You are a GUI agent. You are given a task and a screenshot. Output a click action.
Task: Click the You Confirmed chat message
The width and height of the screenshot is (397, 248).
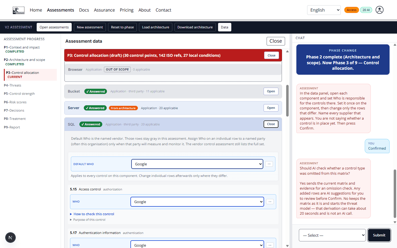click(x=377, y=146)
